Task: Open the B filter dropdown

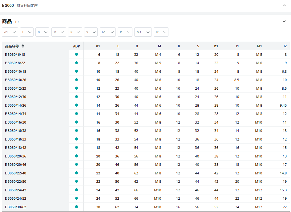Action: pyautogui.click(x=42, y=32)
